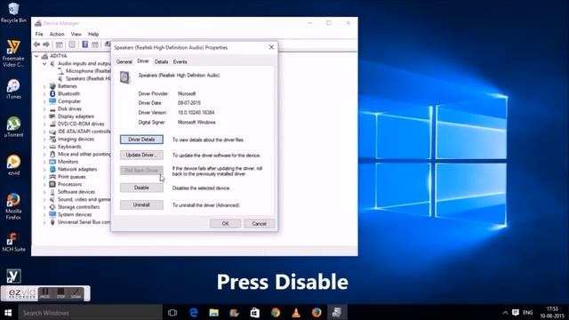Viewport: 569px width, 320px height.
Task: Launch Google Chrome from the taskbar
Action: coord(276,312)
